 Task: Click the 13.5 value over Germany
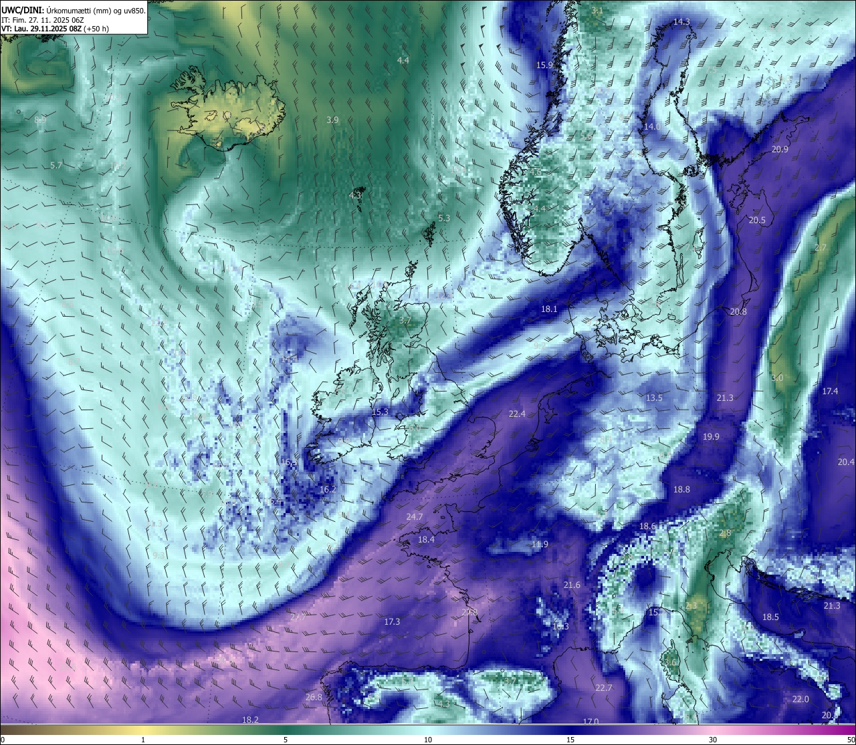click(654, 398)
